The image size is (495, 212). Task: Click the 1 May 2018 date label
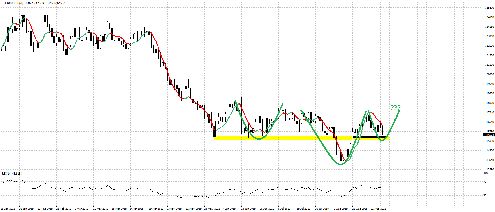pos(175,209)
